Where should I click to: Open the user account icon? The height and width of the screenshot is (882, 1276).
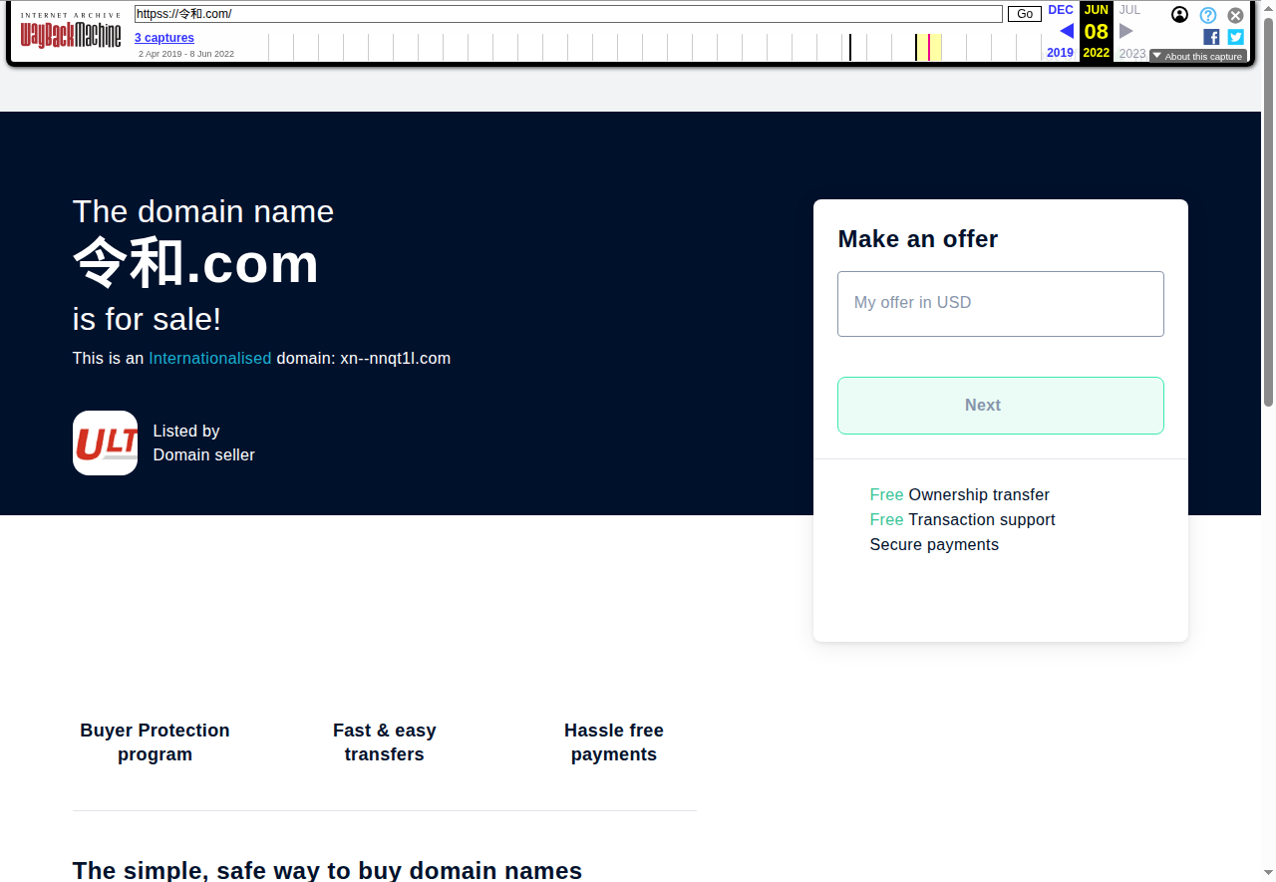click(x=1179, y=15)
